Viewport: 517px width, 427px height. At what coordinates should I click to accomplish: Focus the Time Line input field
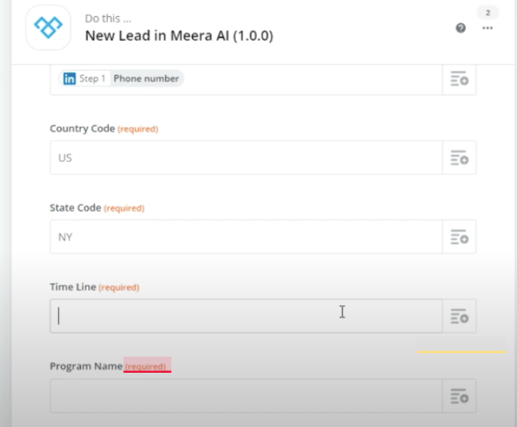click(246, 316)
